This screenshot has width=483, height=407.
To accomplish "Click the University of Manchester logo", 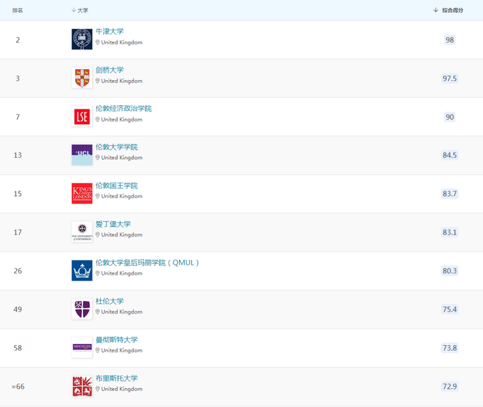I will point(82,347).
